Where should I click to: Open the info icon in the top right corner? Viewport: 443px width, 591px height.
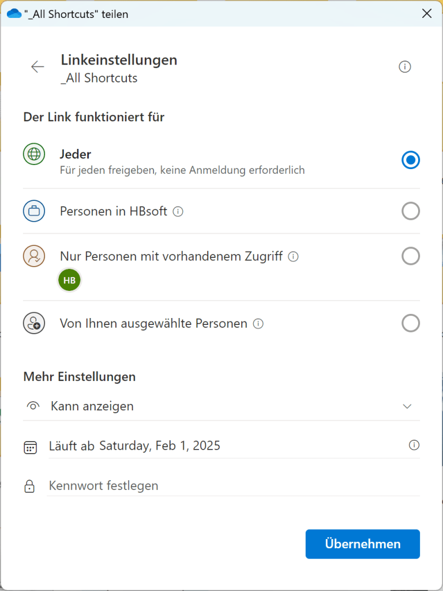pyautogui.click(x=405, y=66)
